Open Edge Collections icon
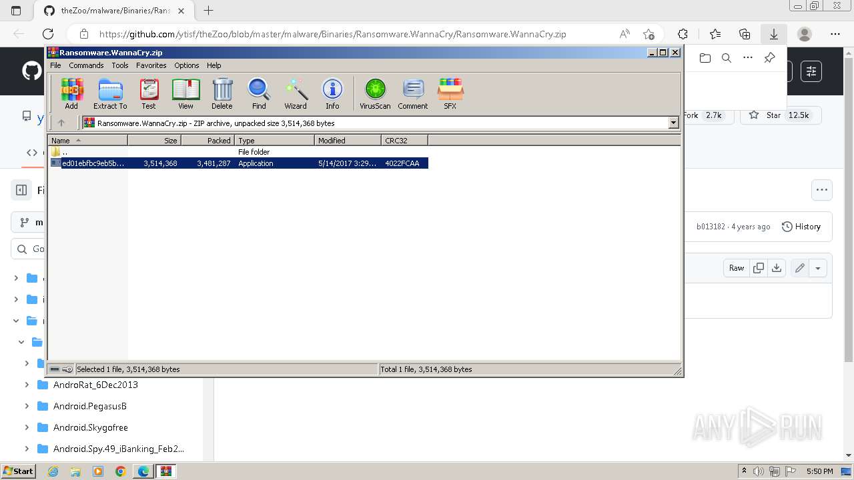The height and width of the screenshot is (480, 854). tap(745, 34)
